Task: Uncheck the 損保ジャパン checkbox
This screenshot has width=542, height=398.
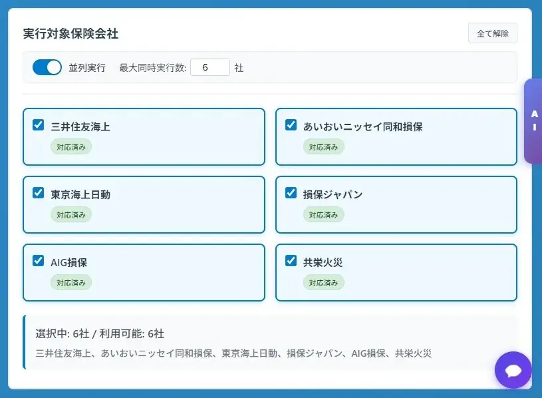Action: [x=291, y=192]
